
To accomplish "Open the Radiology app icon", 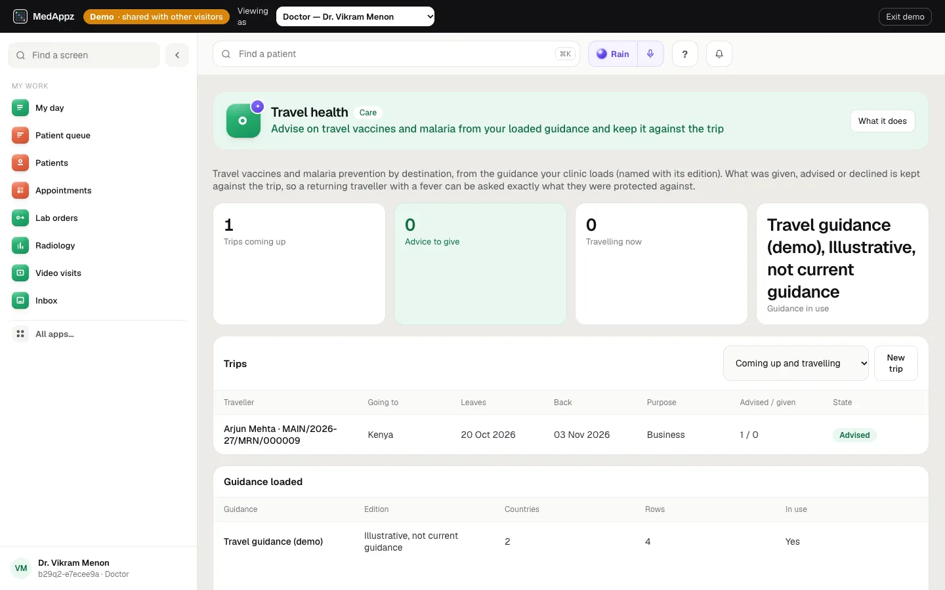I will point(20,245).
